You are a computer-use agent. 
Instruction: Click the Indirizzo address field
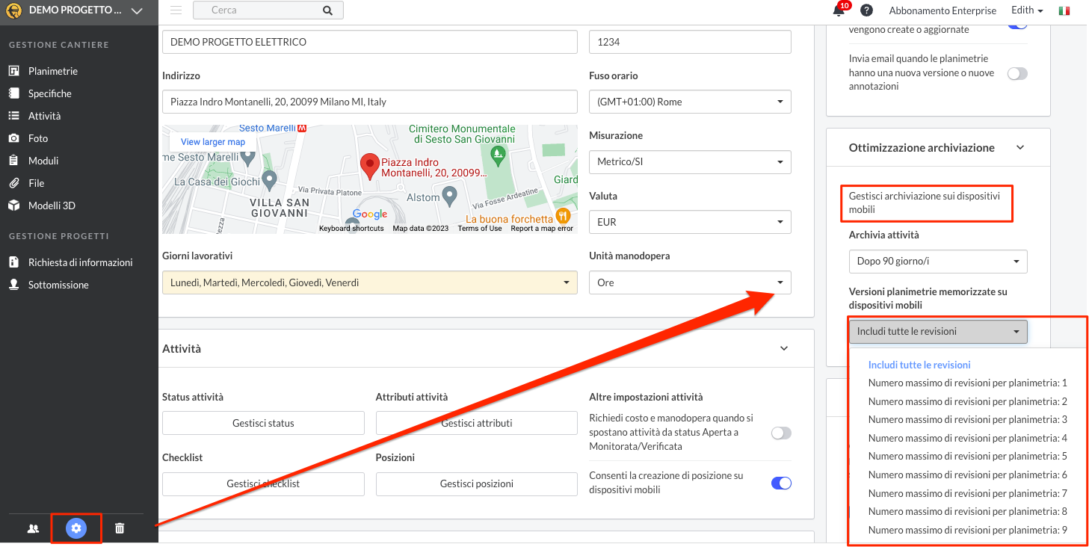coord(370,102)
